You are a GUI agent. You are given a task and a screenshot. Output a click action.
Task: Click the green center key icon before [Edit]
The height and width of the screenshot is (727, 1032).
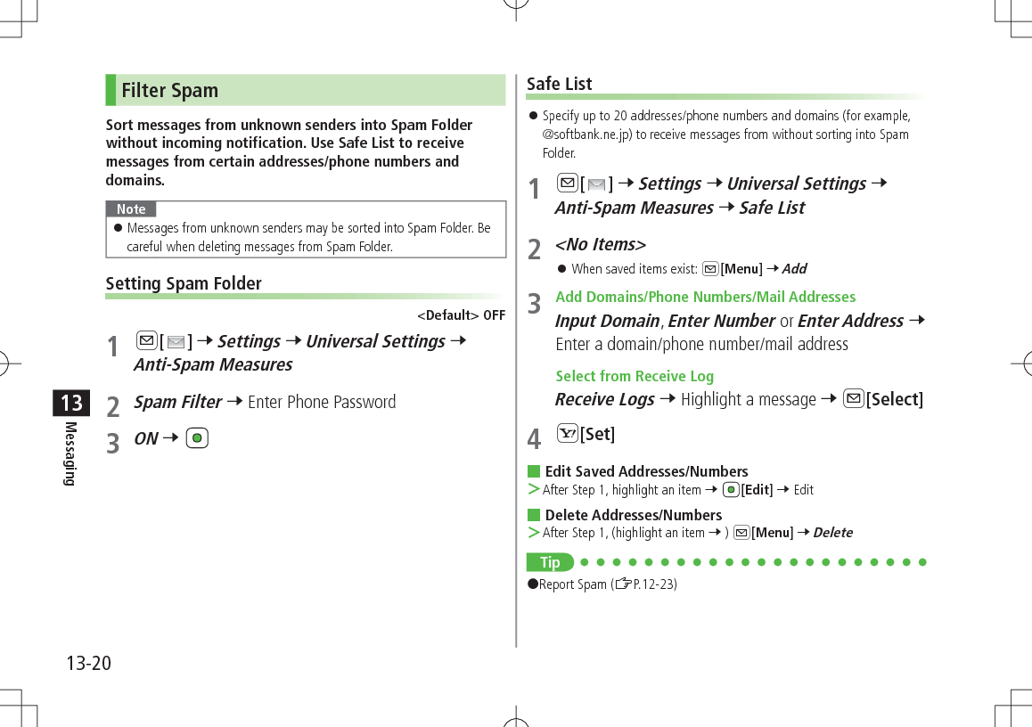(731, 490)
